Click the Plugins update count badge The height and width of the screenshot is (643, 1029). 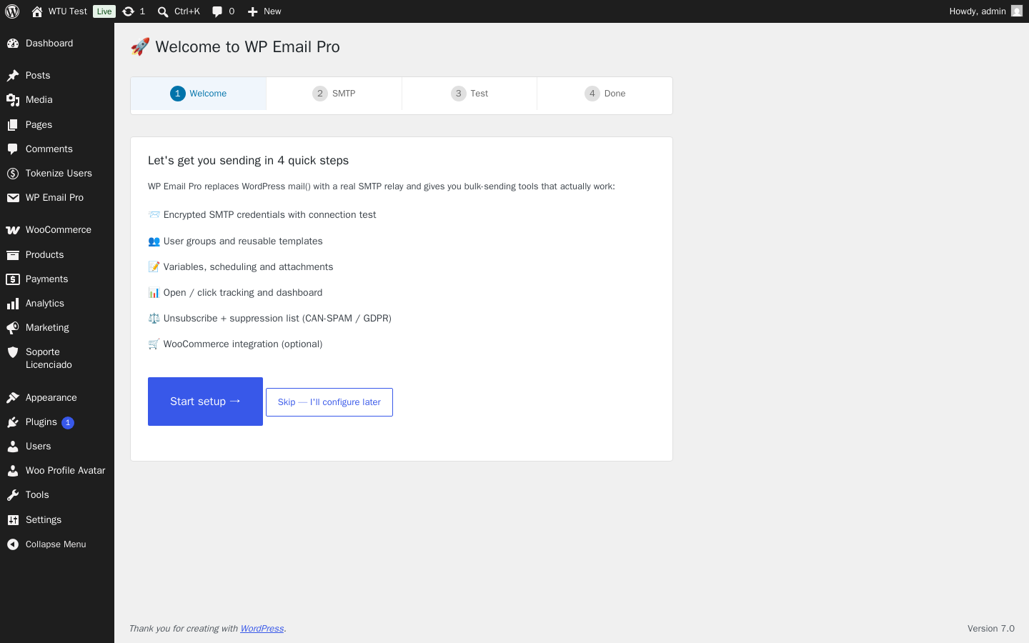tap(68, 423)
